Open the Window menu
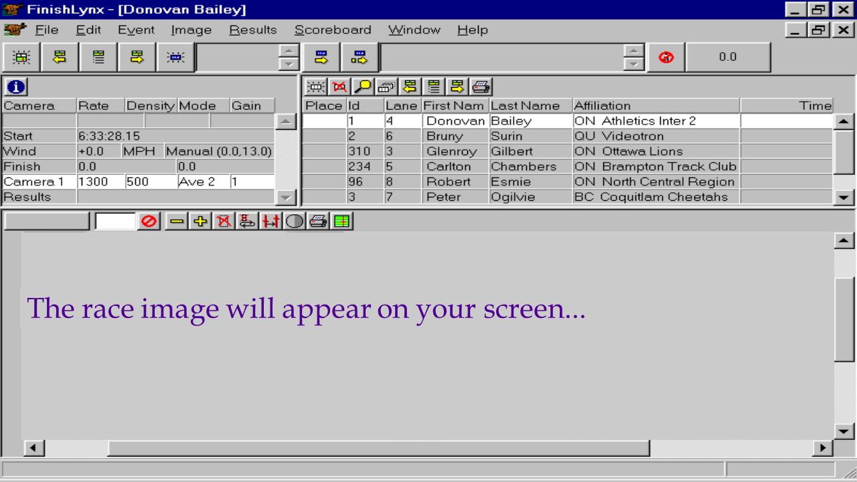The image size is (857, 482). [x=414, y=29]
